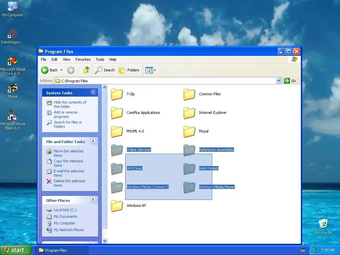This screenshot has height=255, width=340.
Task: Click the 7:00 AM clock
Action: point(328,250)
